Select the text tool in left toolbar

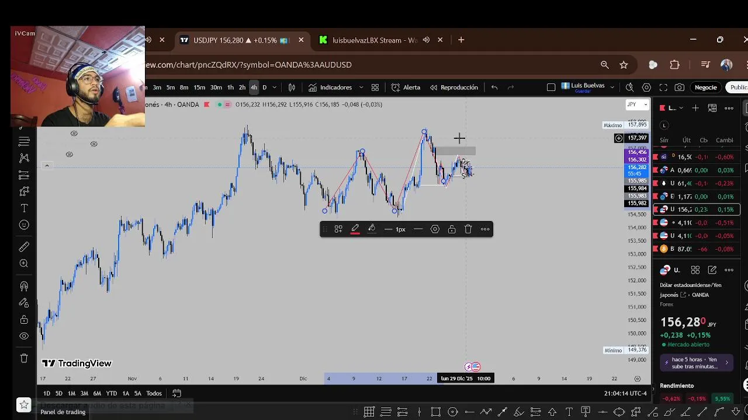click(24, 208)
